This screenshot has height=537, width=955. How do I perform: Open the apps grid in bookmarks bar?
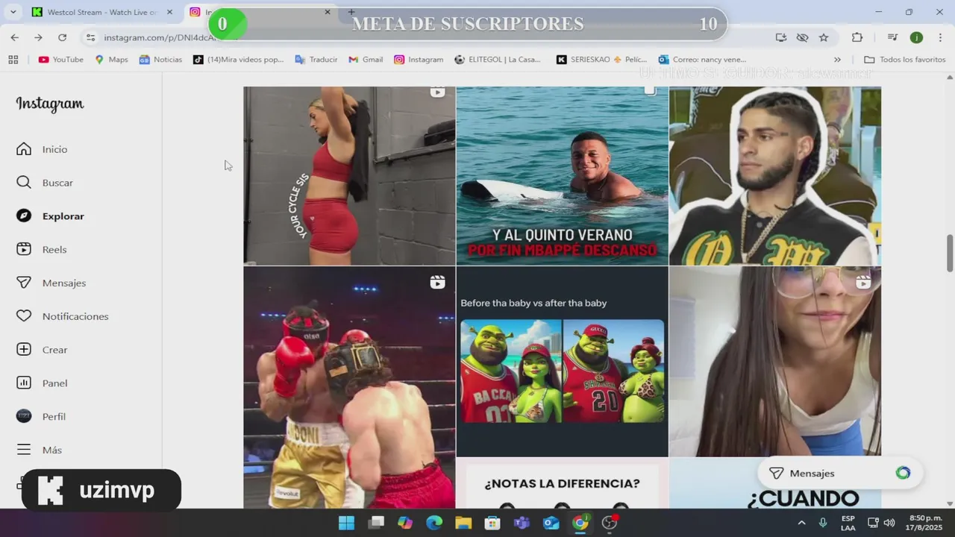coord(13,60)
